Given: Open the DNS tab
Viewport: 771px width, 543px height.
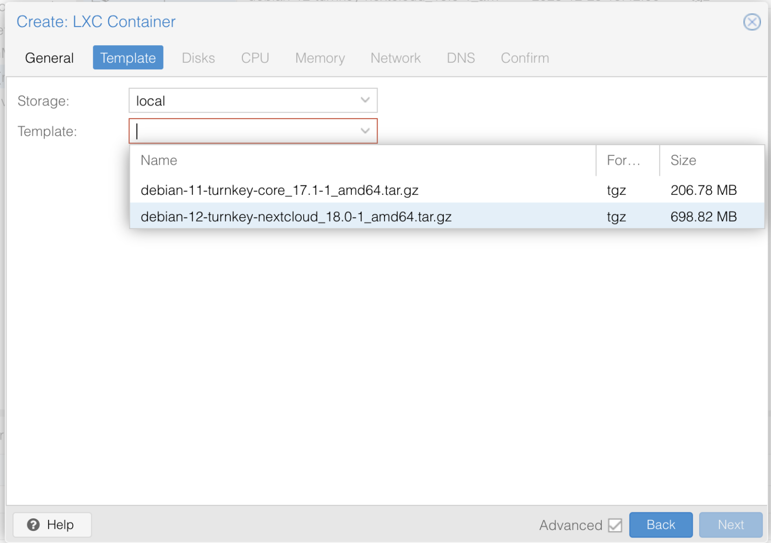Looking at the screenshot, I should point(460,58).
